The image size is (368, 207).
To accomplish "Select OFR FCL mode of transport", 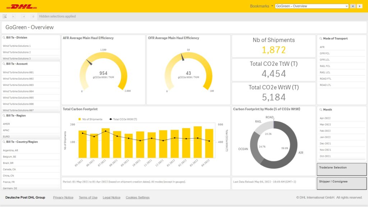I will (x=342, y=54).
